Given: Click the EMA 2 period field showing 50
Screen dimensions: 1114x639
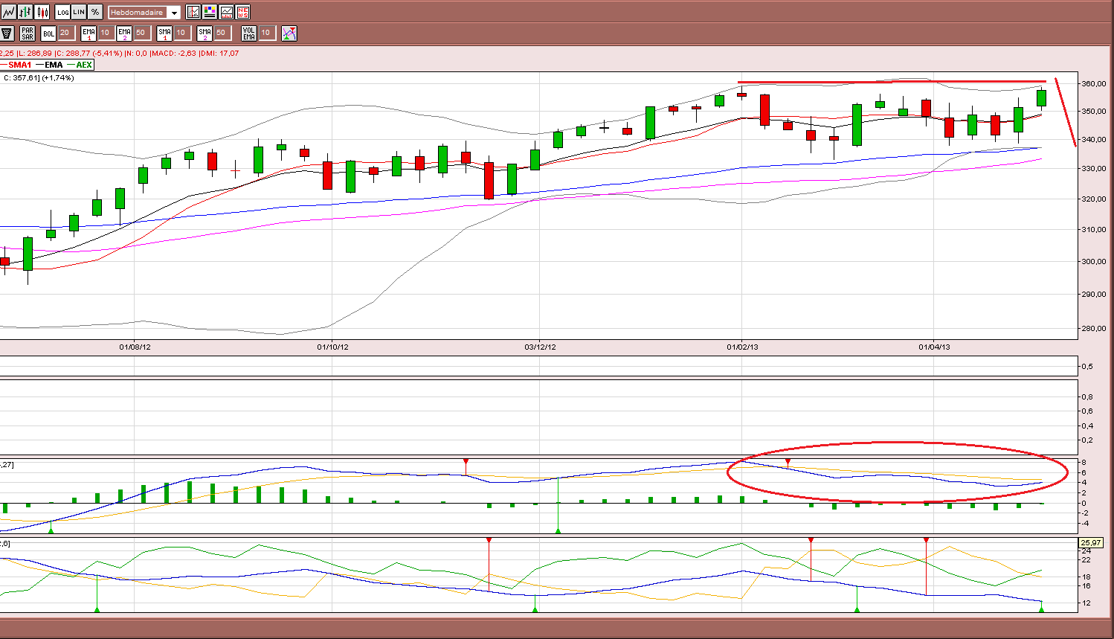Looking at the screenshot, I should pyautogui.click(x=141, y=33).
